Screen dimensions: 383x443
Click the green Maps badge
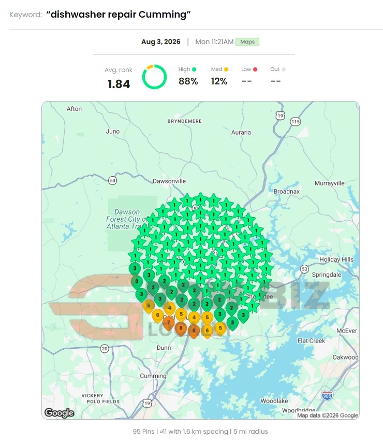pos(247,42)
